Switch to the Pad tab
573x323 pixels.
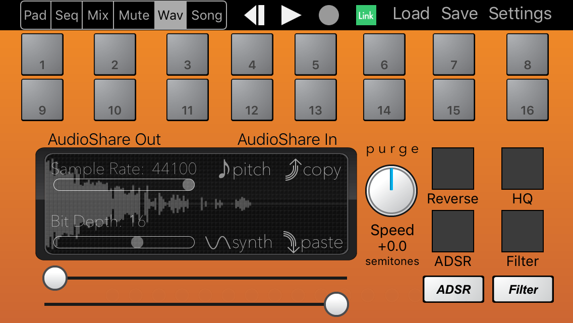point(36,15)
